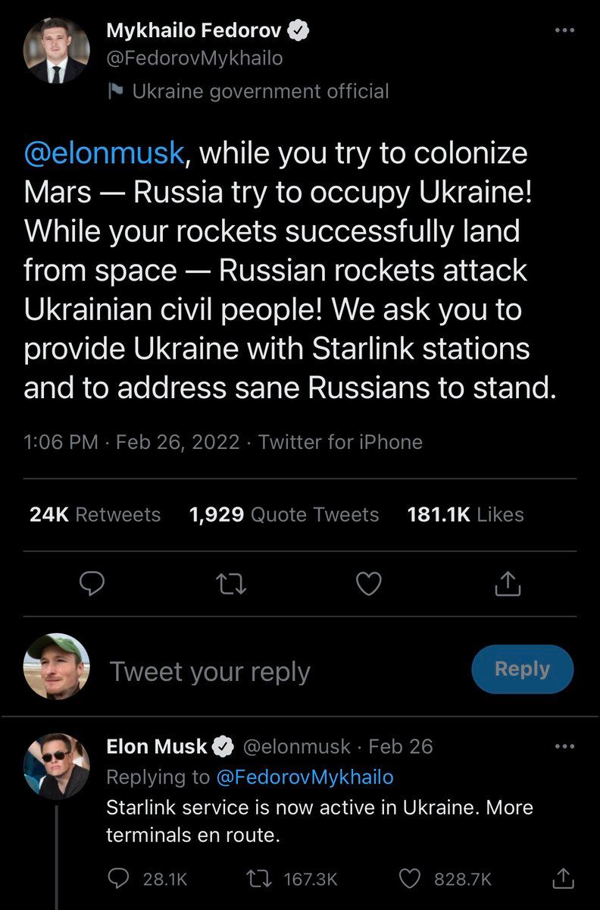The height and width of the screenshot is (910, 600).
Task: Click the 'Twitter for iPhone' source link
Action: pos(340,442)
